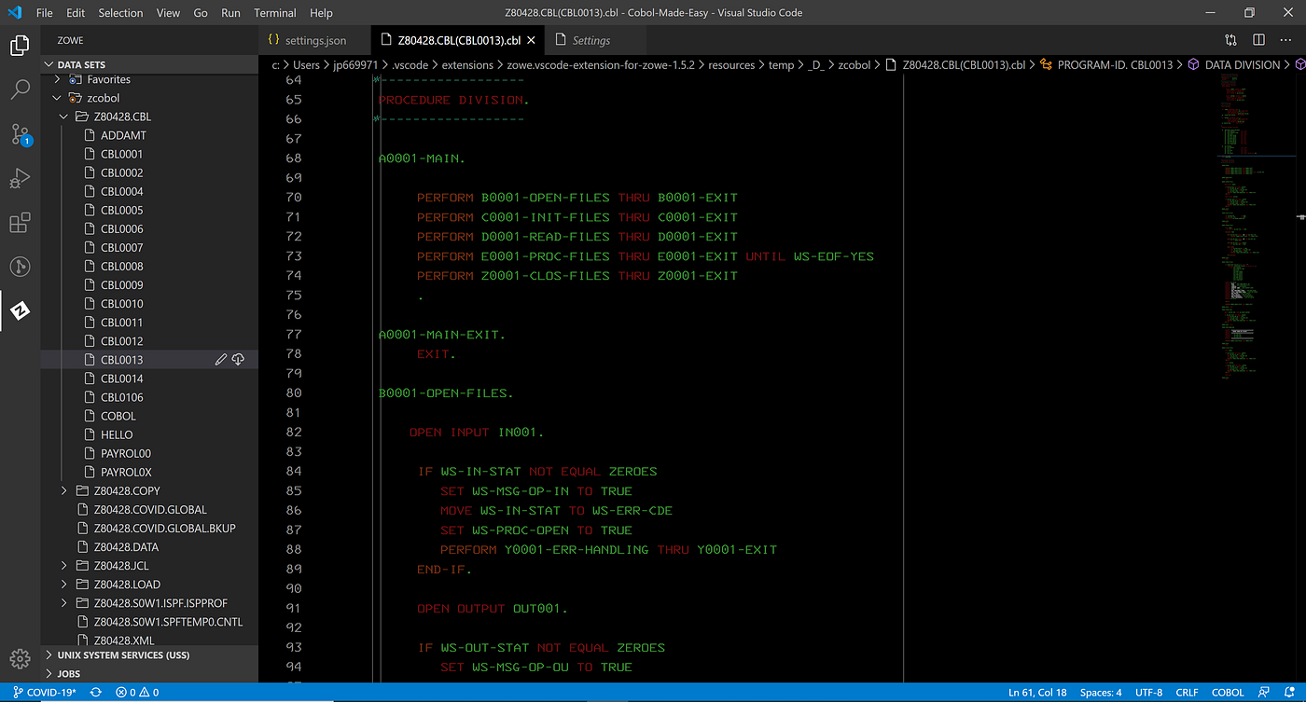Click line 73 in the code editor
This screenshot has height=702, width=1306.
[644, 256]
